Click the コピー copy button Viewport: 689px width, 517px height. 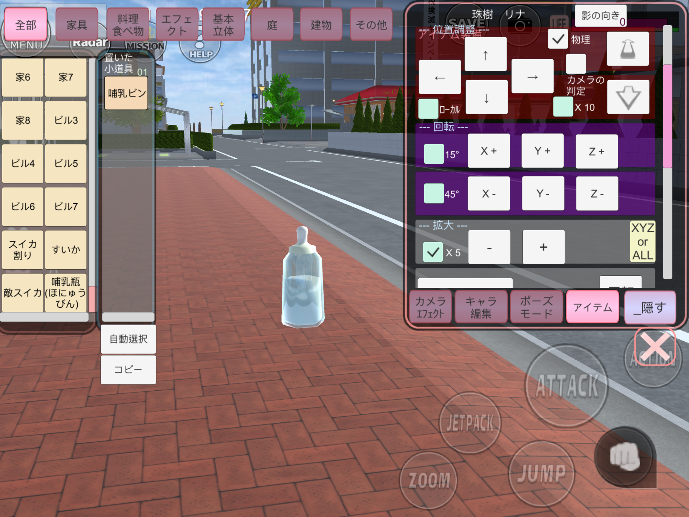coord(128,370)
